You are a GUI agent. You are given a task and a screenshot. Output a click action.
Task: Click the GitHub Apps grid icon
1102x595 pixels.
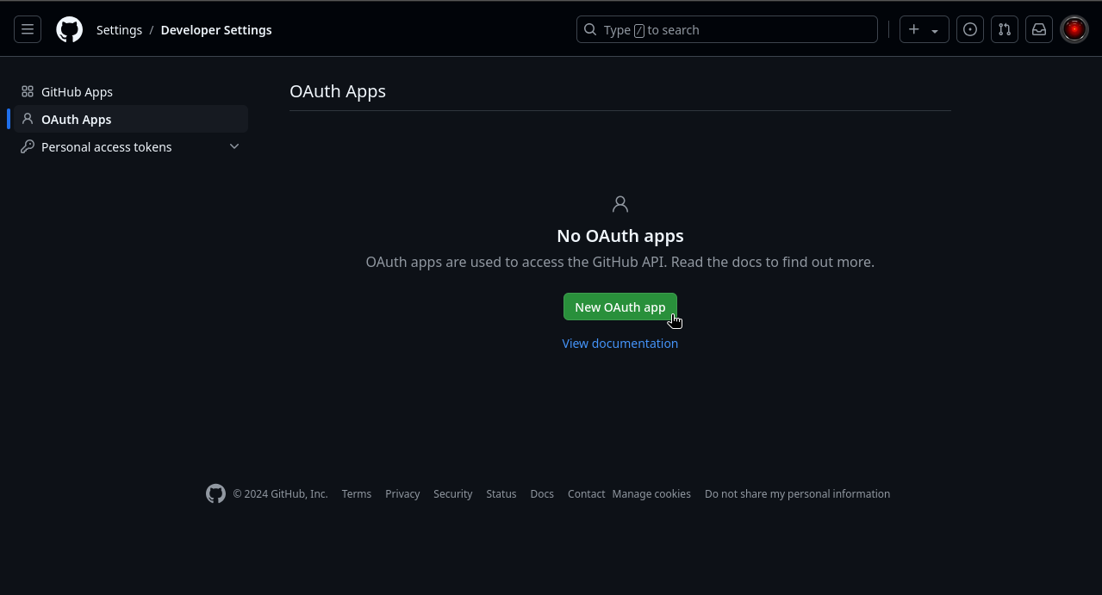coord(28,91)
